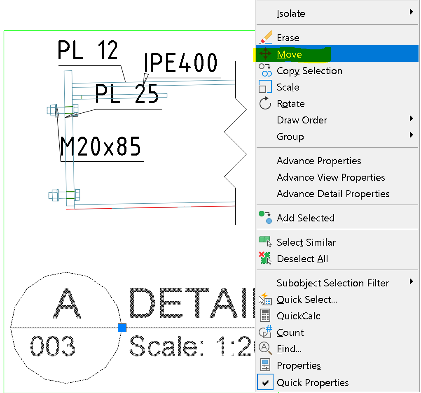The height and width of the screenshot is (393, 421).
Task: Select the Rotate tool icon
Action: tap(266, 103)
